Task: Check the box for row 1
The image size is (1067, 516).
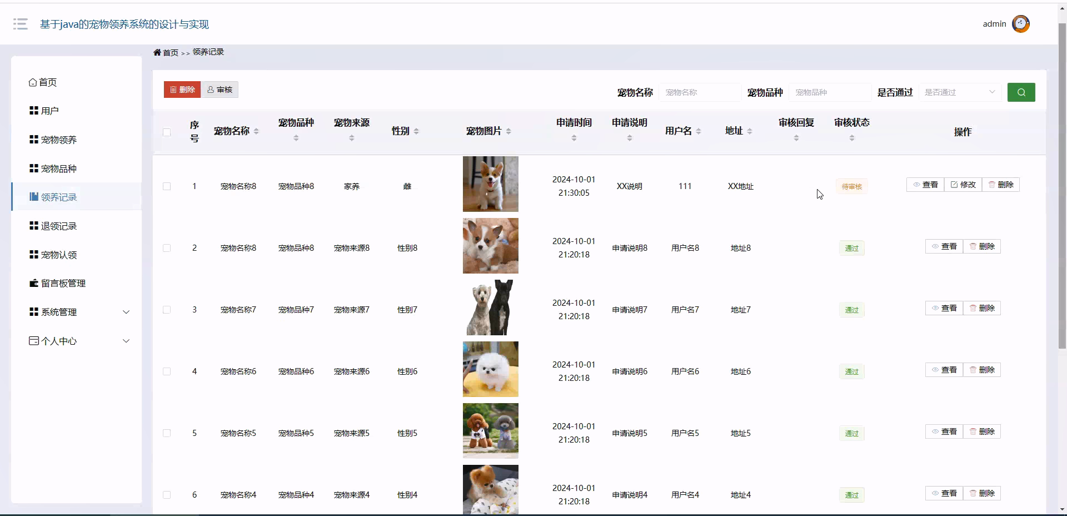Action: (x=167, y=186)
